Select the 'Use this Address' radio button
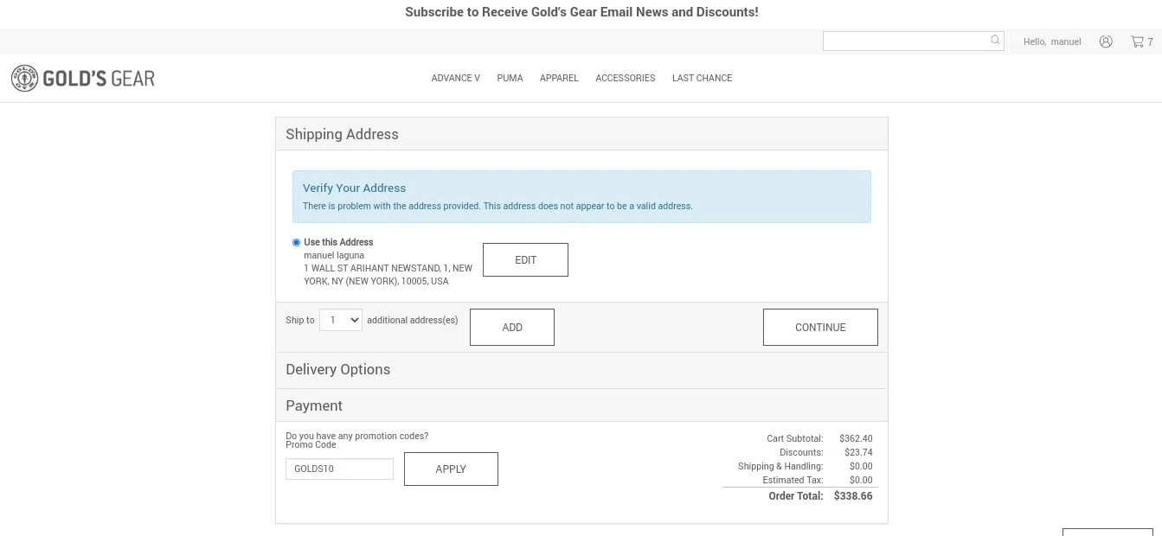This screenshot has height=536, width=1162. 296,243
